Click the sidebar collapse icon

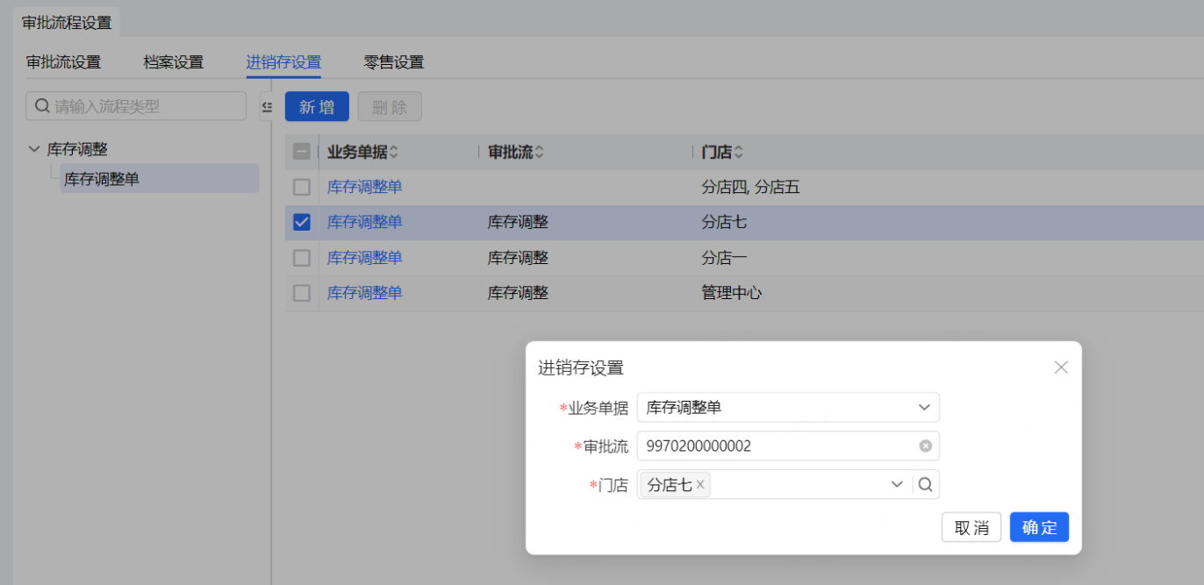coord(267,107)
